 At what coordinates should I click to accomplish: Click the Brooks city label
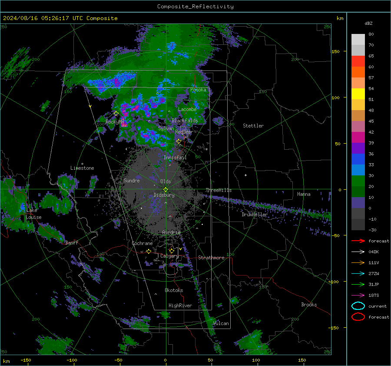click(x=309, y=305)
